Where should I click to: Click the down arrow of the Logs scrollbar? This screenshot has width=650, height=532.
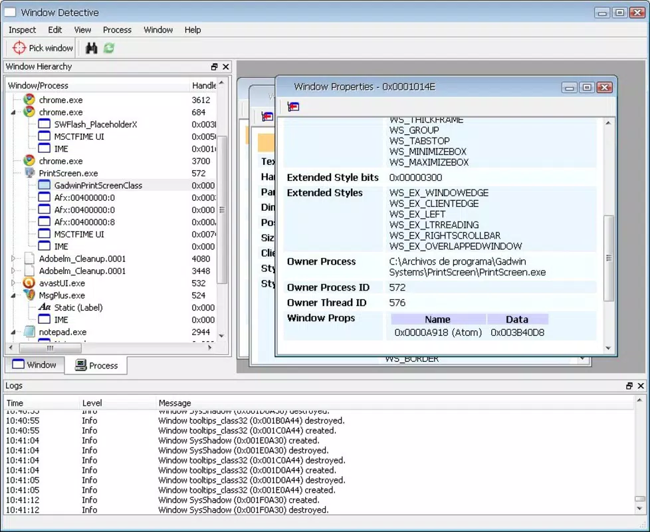pyautogui.click(x=639, y=508)
